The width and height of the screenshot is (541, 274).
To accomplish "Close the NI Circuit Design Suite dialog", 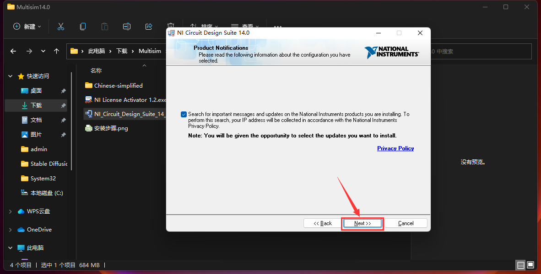I will pyautogui.click(x=420, y=33).
